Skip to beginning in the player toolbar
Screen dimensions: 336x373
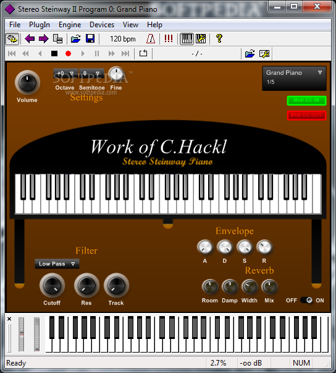pos(12,54)
